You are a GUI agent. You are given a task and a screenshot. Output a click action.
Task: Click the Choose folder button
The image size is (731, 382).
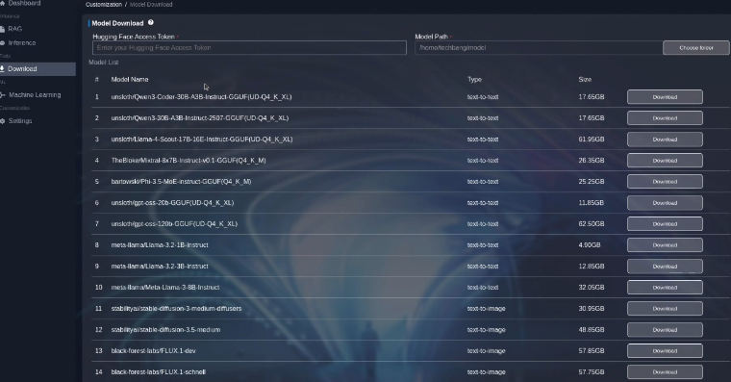click(x=696, y=47)
